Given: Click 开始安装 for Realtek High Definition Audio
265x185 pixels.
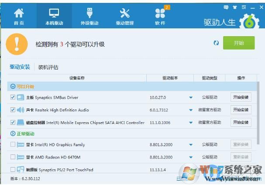Looking at the screenshot, I should [x=241, y=110].
